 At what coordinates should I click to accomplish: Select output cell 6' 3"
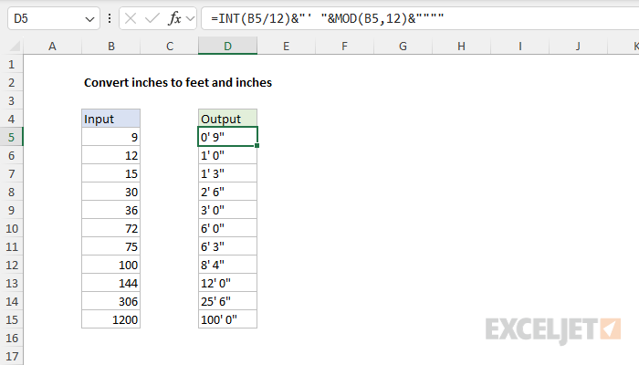click(x=227, y=246)
